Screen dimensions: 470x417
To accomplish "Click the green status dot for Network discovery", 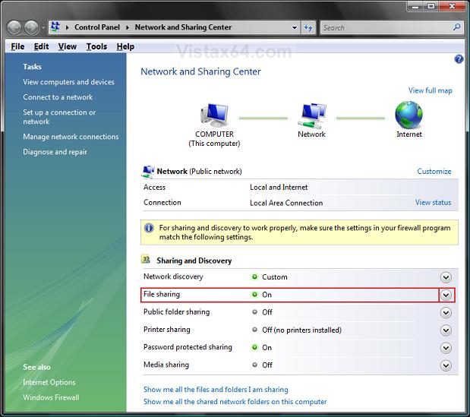I will 254,276.
